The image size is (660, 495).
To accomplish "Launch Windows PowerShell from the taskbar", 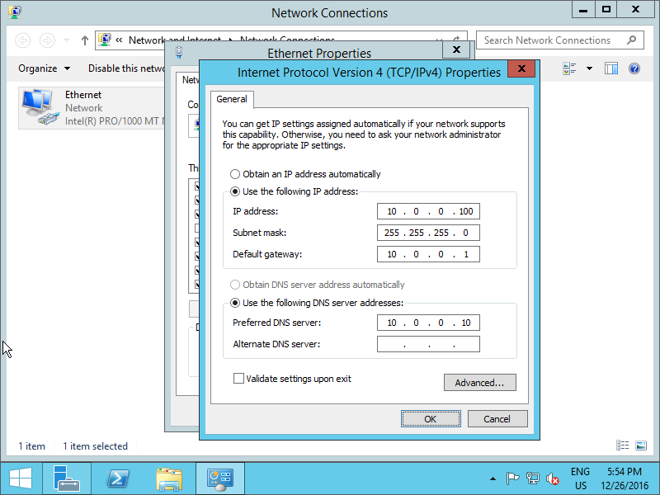I will tap(118, 478).
